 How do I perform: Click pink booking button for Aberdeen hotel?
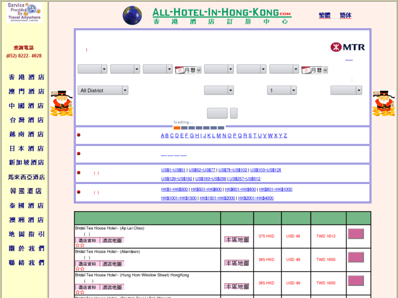(356, 257)
